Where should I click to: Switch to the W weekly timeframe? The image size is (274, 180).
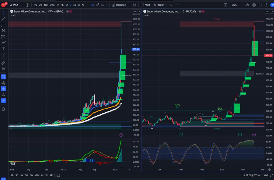(79, 5)
